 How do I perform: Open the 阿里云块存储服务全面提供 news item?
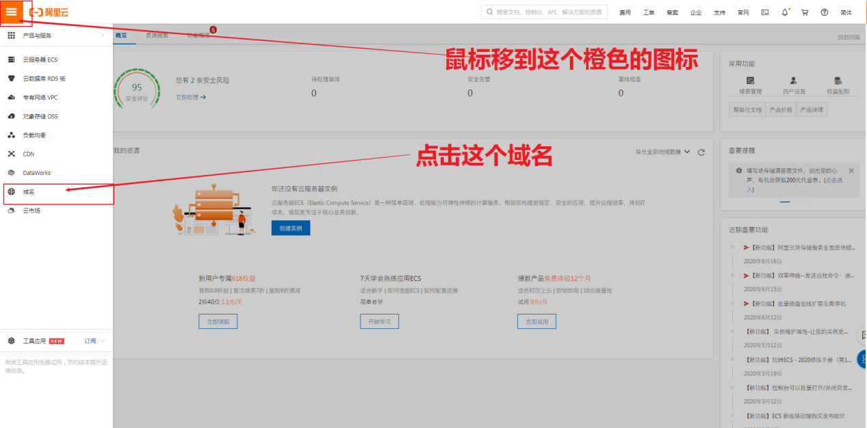799,248
